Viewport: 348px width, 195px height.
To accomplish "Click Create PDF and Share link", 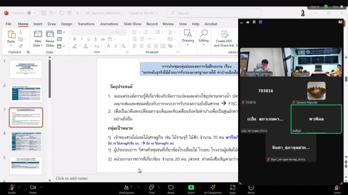I will (224, 39).
